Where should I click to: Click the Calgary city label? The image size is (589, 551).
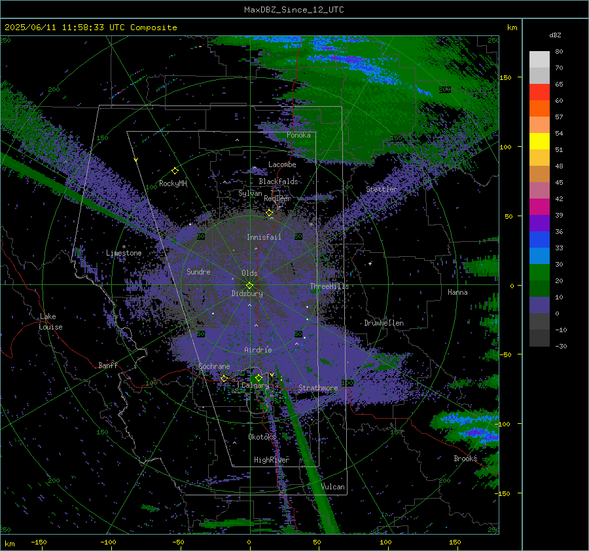coord(255,385)
